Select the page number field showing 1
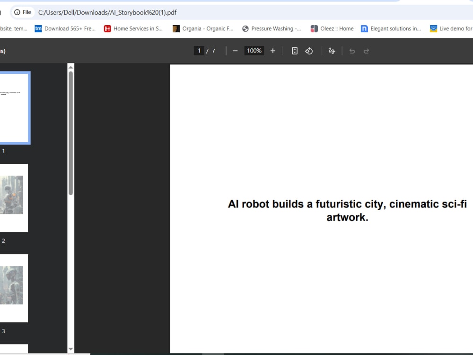Viewport: 473px width, 355px height. click(x=199, y=51)
